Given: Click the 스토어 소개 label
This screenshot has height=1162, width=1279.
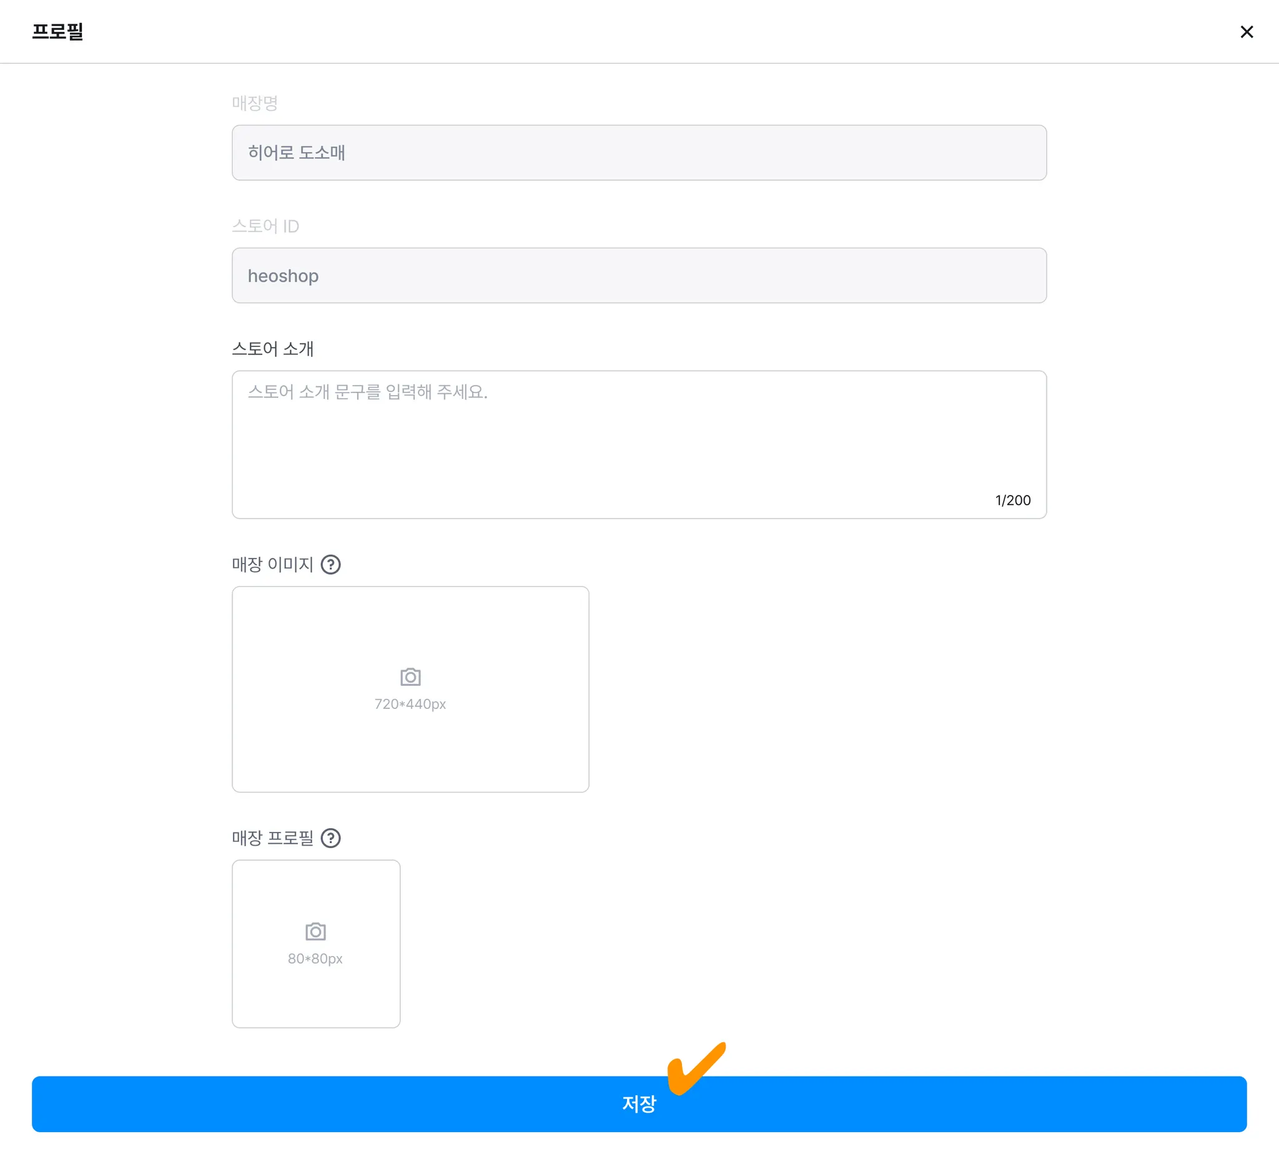Looking at the screenshot, I should 273,349.
